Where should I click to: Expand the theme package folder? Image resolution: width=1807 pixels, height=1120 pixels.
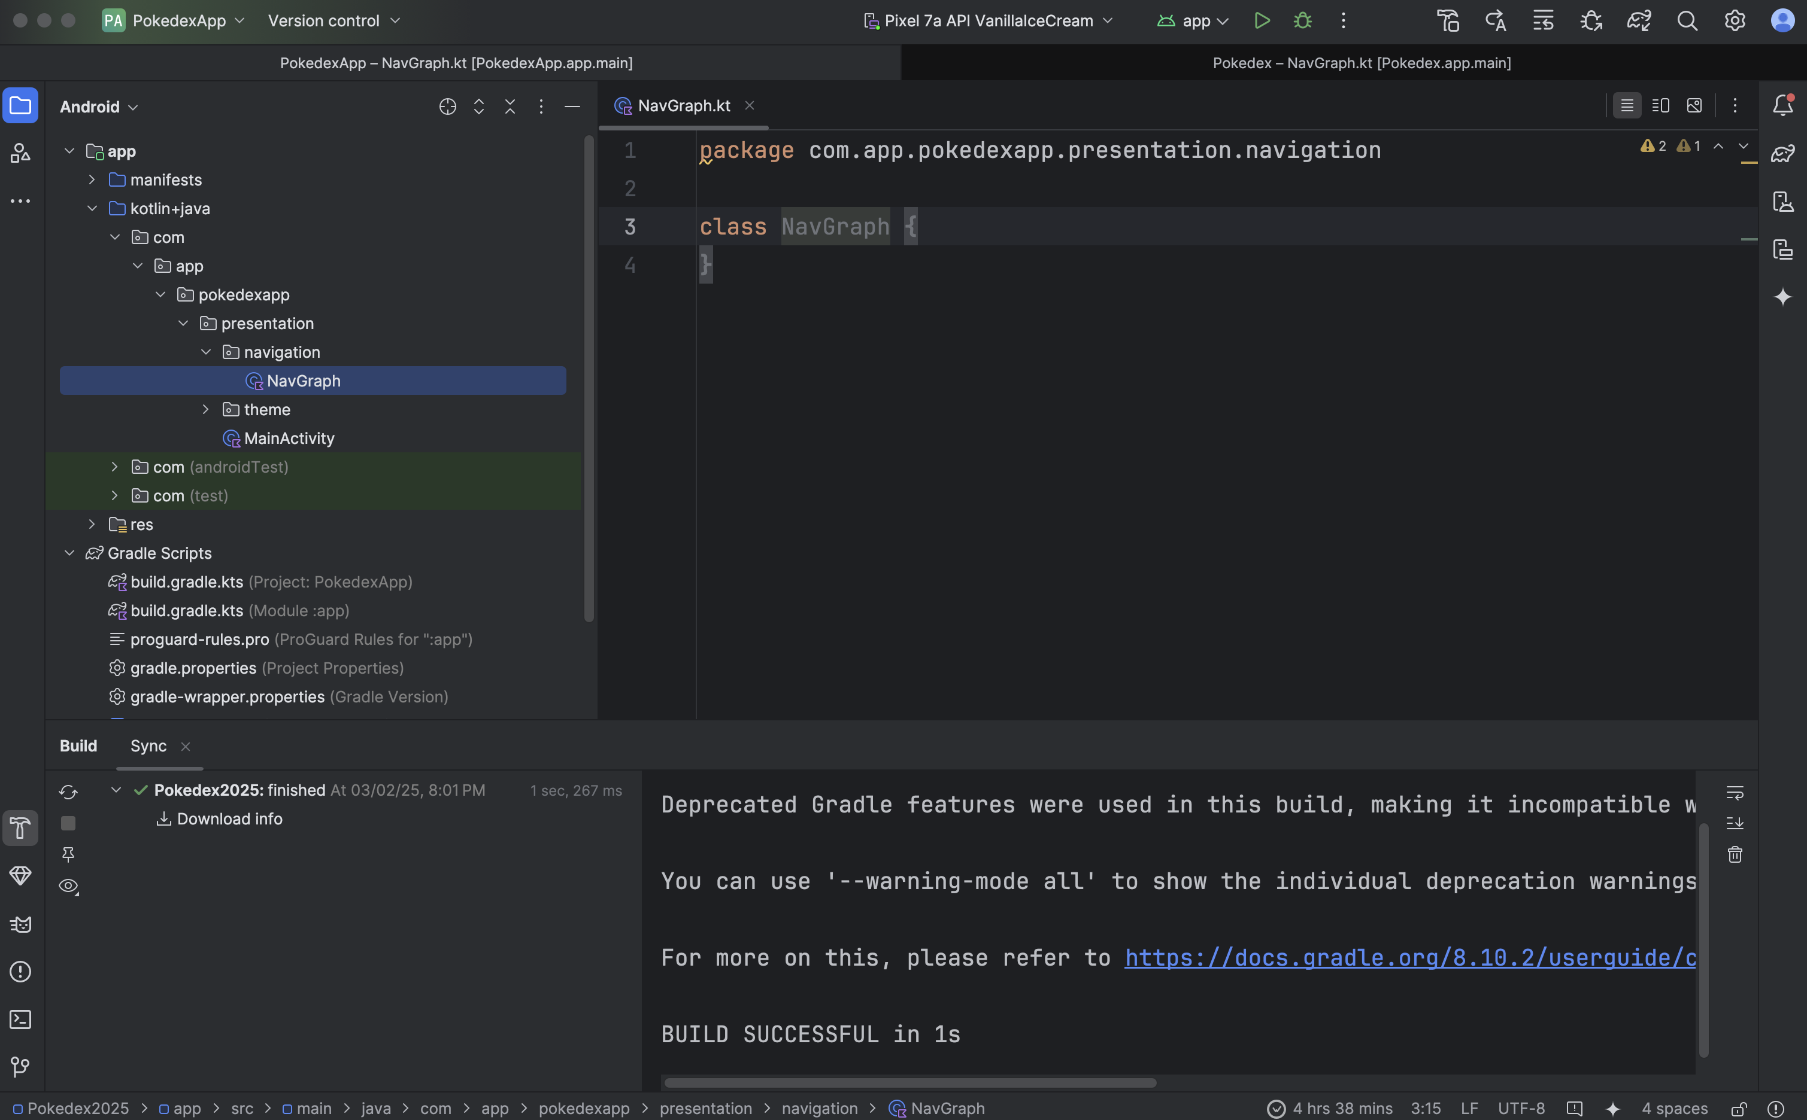(x=205, y=410)
